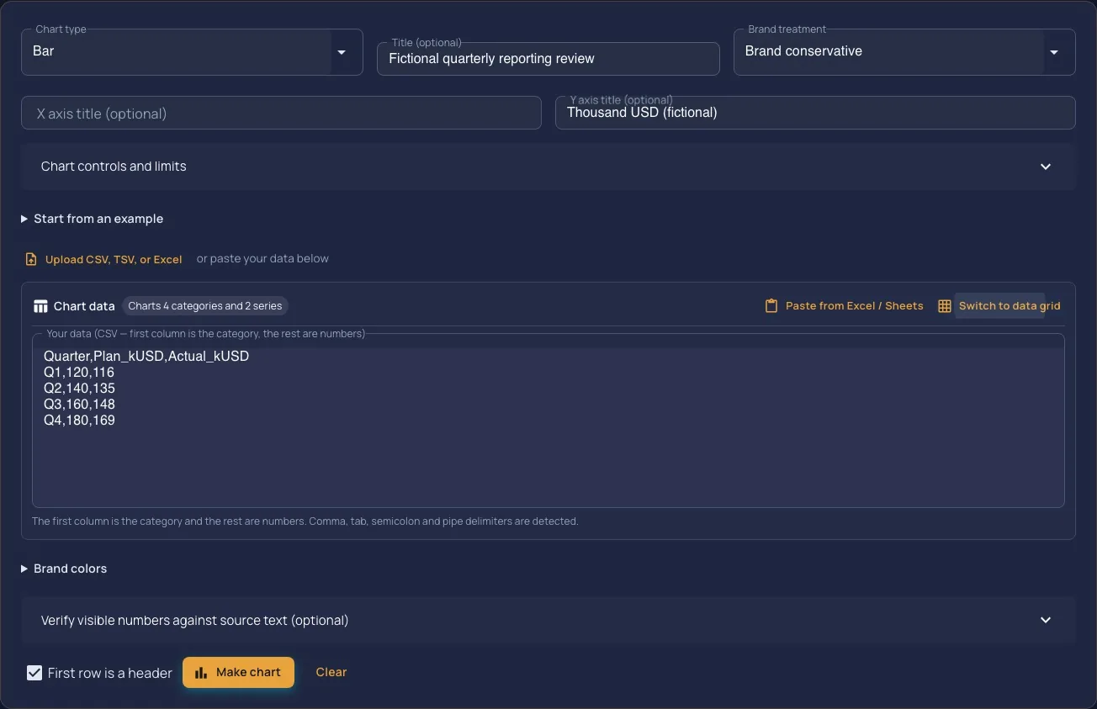Viewport: 1097px width, 709px height.
Task: Click the data grid icon
Action: click(945, 306)
